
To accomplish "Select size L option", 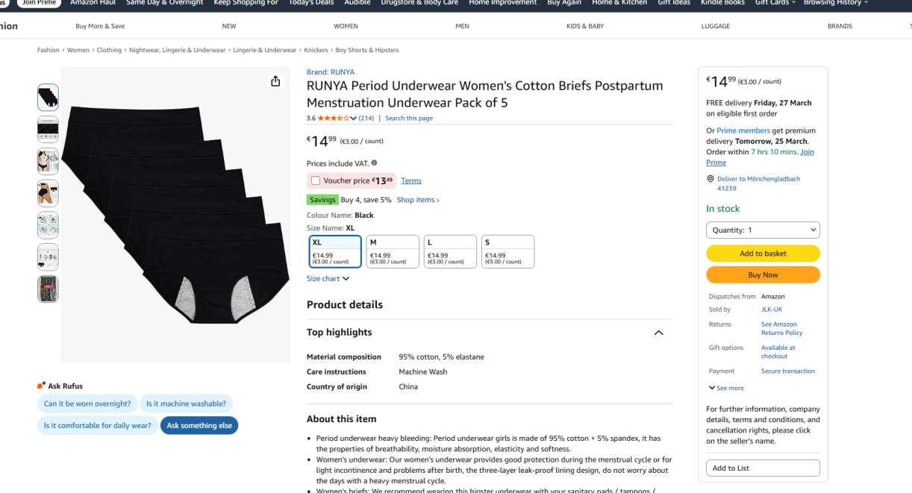I will pos(450,251).
